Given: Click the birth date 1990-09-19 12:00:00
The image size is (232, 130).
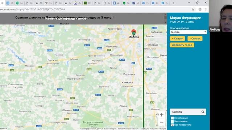Looking at the screenshot, I should tap(182, 22).
